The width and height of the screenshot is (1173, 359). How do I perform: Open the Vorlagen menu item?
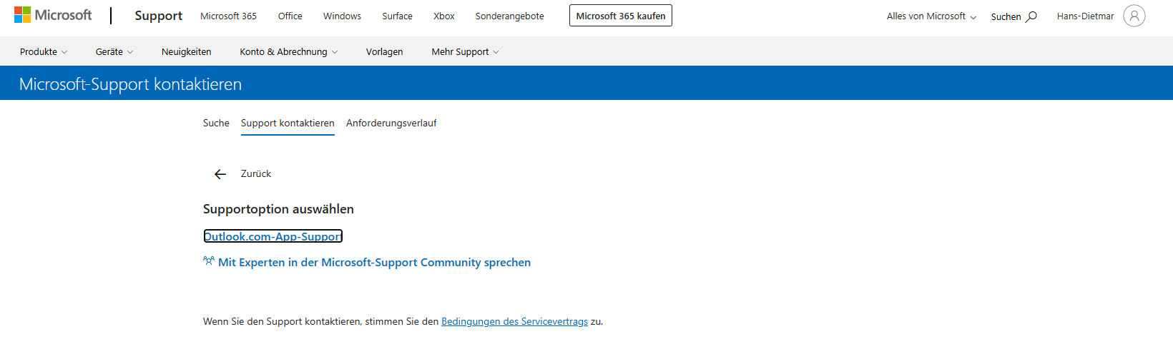(x=384, y=52)
